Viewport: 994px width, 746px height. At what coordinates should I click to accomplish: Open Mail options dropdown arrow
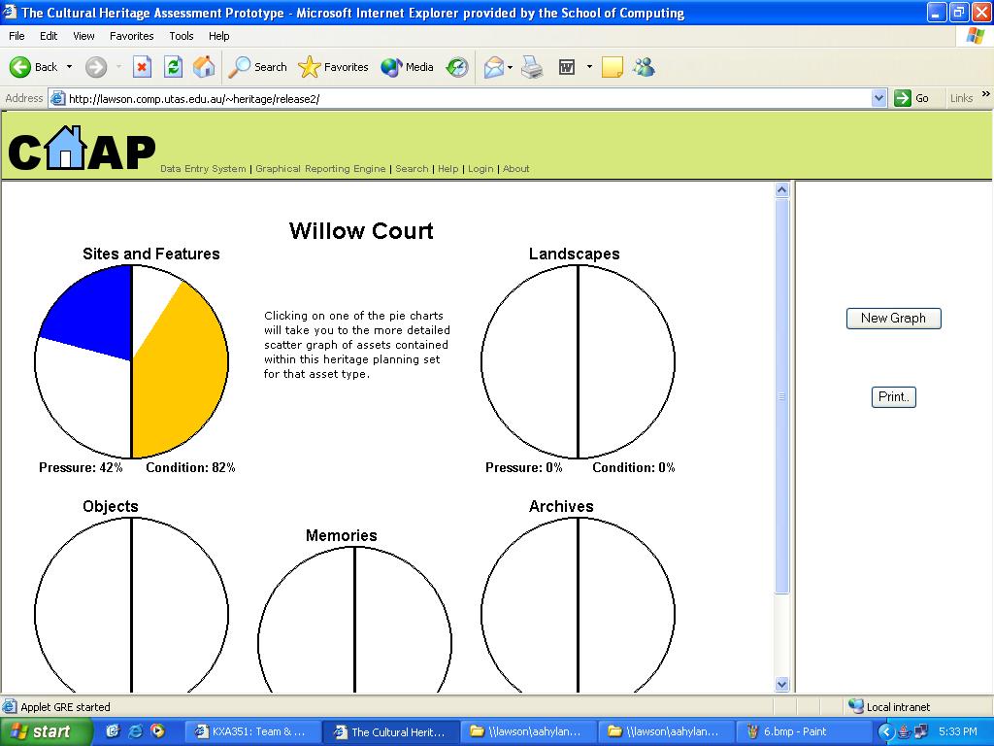[510, 67]
